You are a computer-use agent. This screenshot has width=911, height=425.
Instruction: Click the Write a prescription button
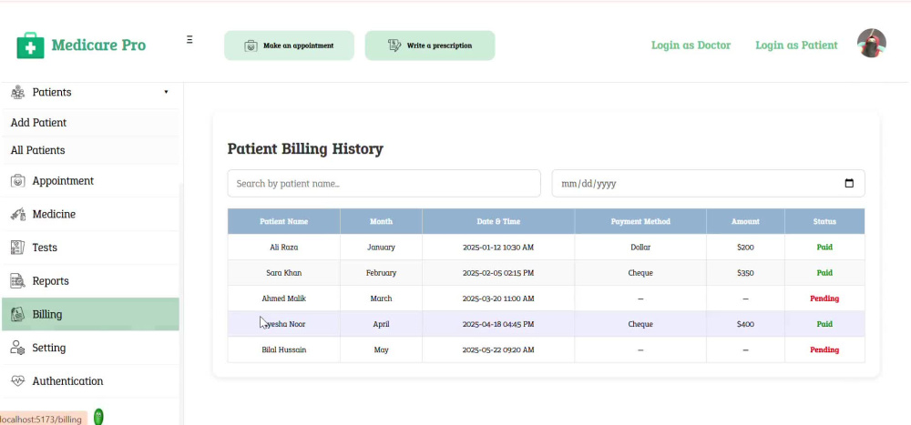(430, 46)
